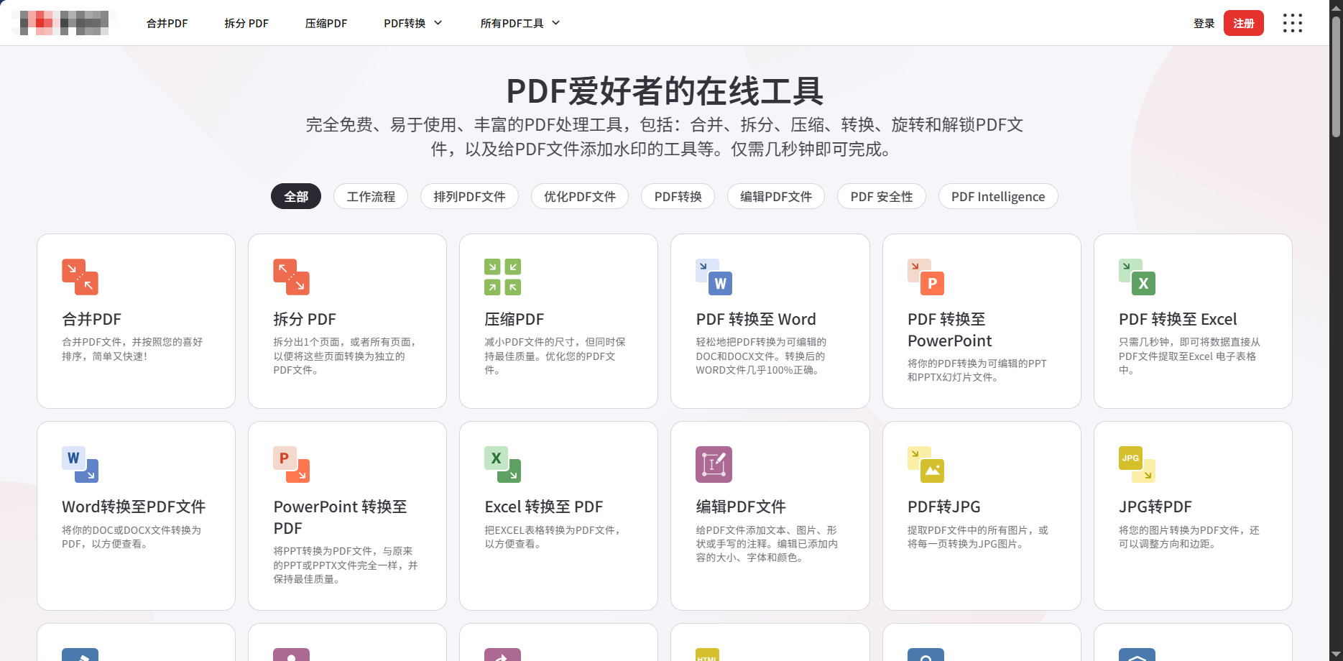
Task: Click the PowerPoint 转换至 PDF icon
Action: tap(291, 464)
